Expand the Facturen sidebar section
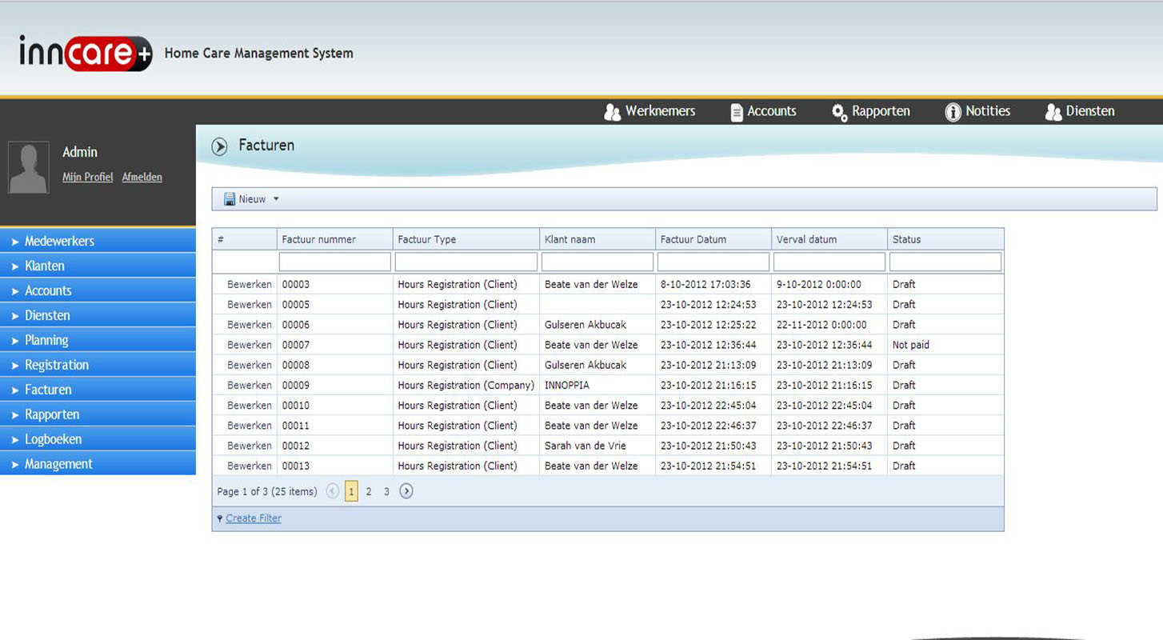1163x640 pixels. click(x=98, y=390)
